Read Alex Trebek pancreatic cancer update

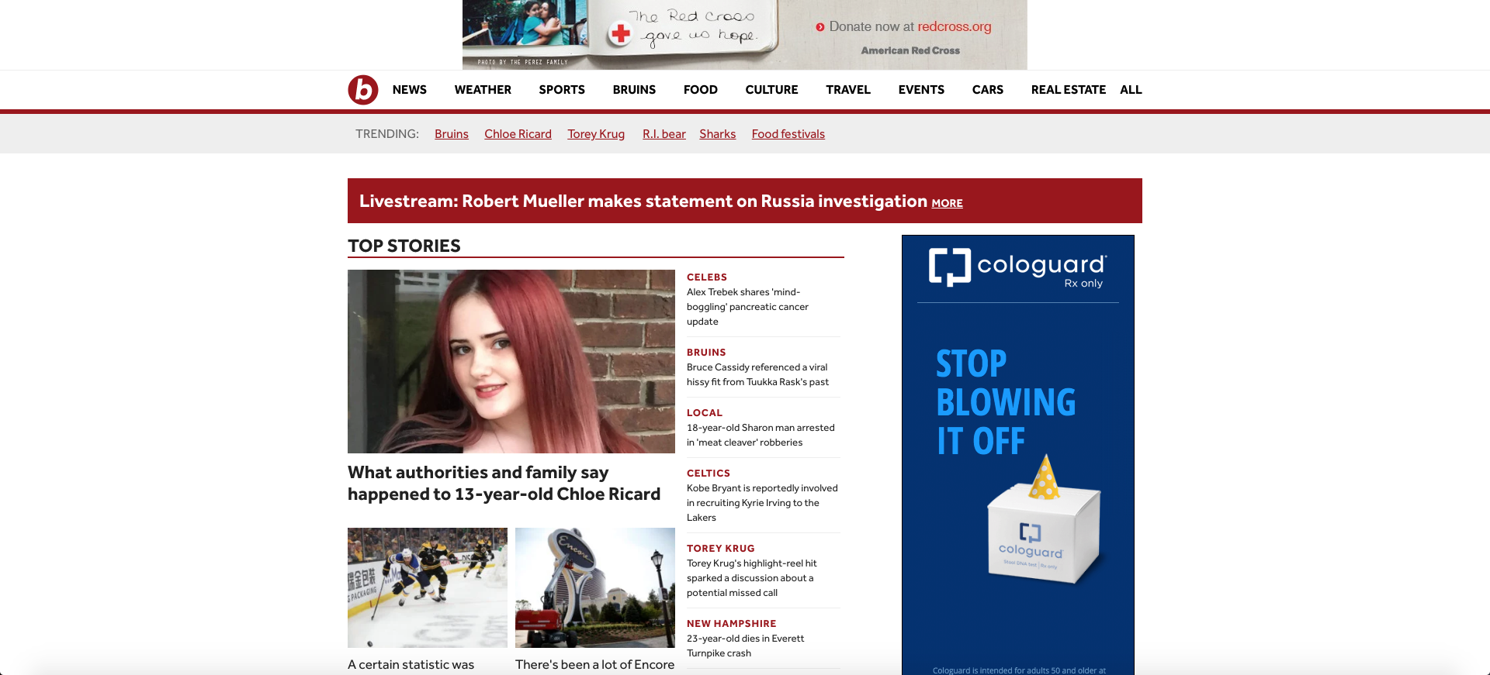748,307
